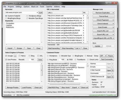Viewport: 121px width, 100px height.
Task: Open the File menu
Action: [x=5, y=7]
